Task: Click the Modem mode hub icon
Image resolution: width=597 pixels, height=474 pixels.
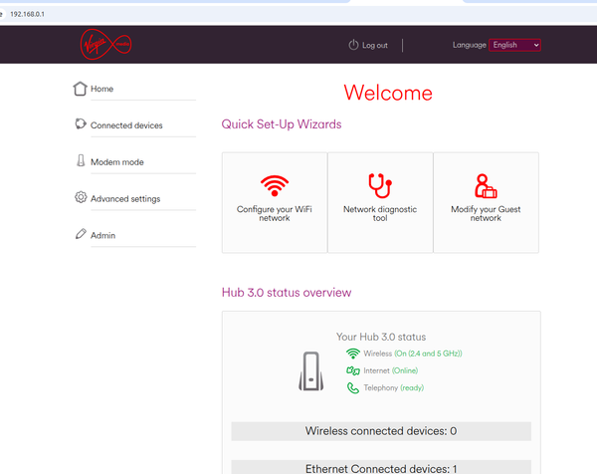Action: click(x=81, y=160)
